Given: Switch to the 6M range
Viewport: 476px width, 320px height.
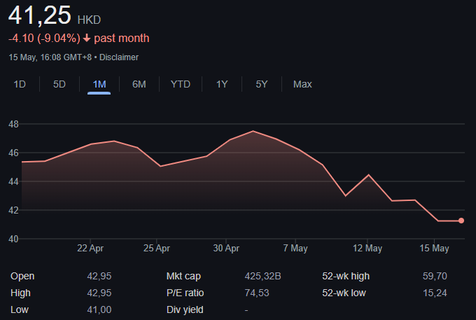Looking at the screenshot, I should pyautogui.click(x=139, y=84).
